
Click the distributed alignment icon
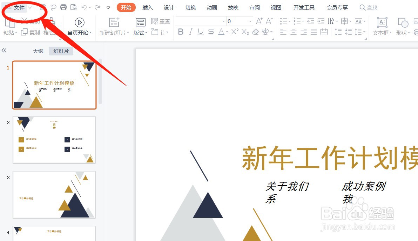click(x=324, y=32)
